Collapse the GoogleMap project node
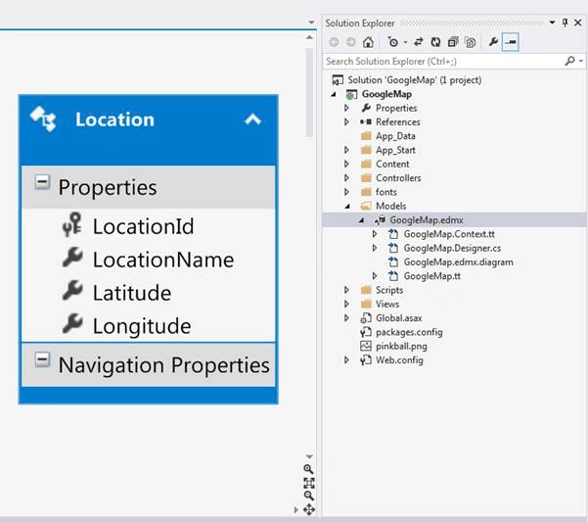 click(334, 94)
